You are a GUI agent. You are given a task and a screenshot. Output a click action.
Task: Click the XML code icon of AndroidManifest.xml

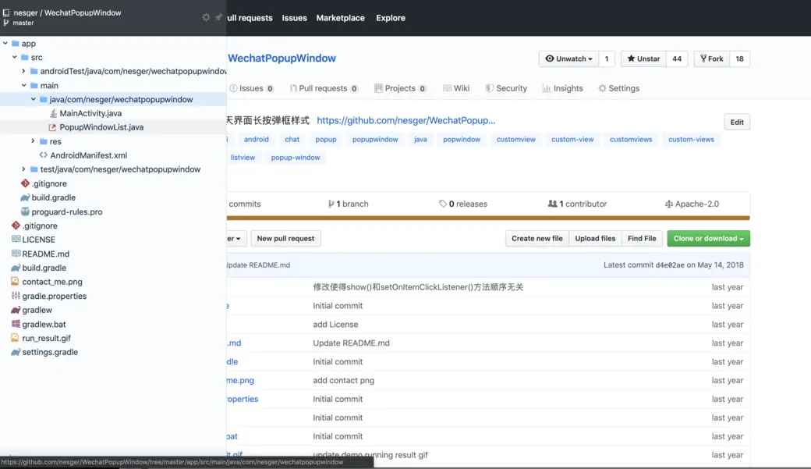[44, 155]
